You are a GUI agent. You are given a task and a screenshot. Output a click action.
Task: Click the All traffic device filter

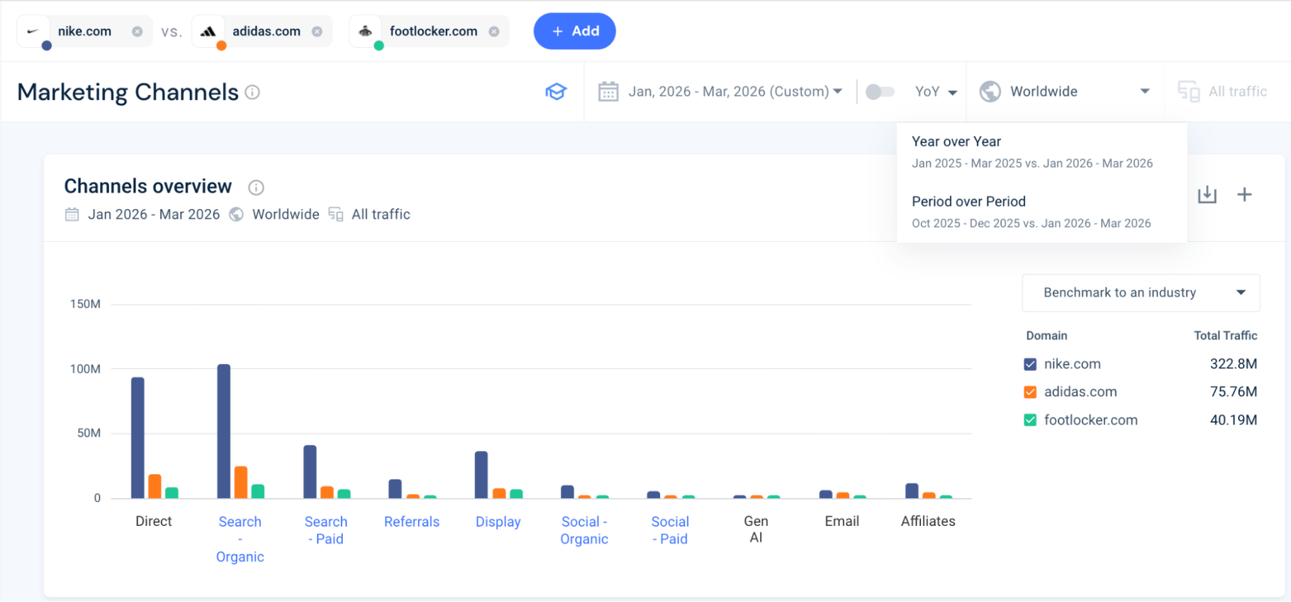pos(1223,92)
